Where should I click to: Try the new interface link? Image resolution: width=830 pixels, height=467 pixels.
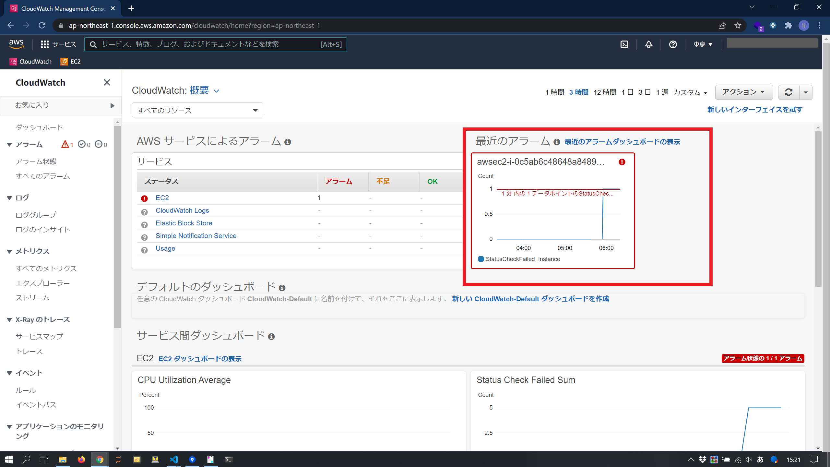coord(755,110)
